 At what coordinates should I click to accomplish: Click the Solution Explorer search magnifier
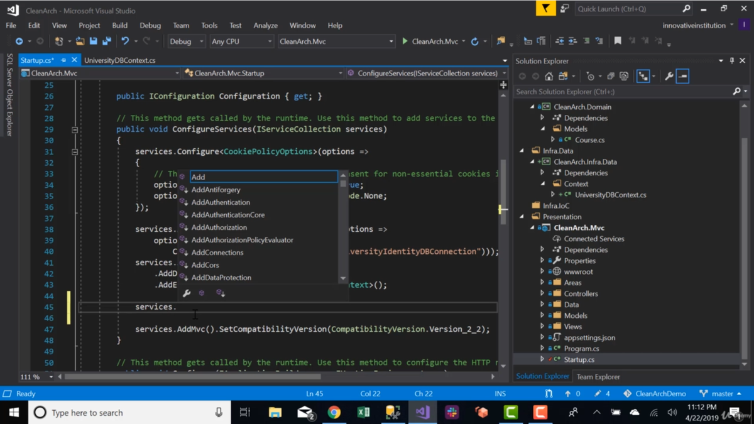[x=737, y=92]
